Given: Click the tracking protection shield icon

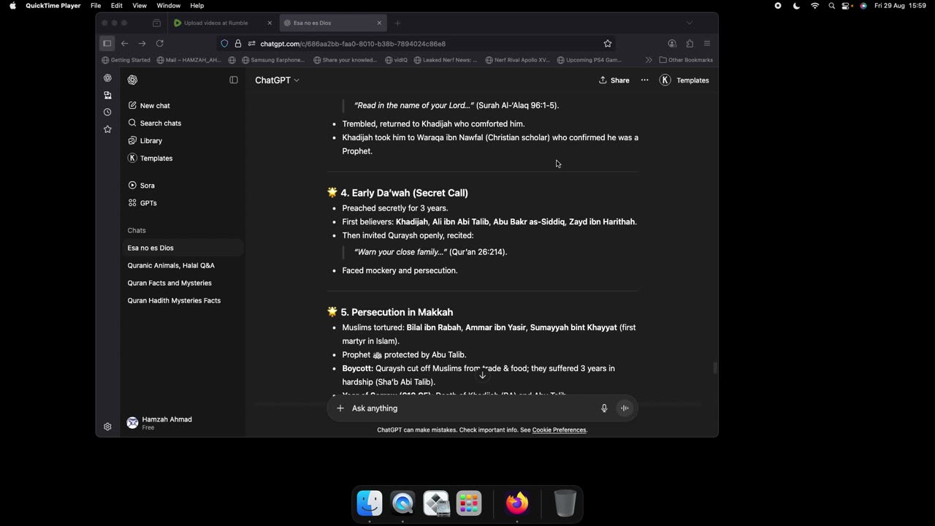Looking at the screenshot, I should coord(224,43).
